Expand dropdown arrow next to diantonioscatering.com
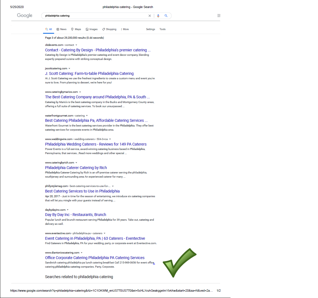The width and height of the screenshot is (318, 298). pyautogui.click(x=81, y=253)
